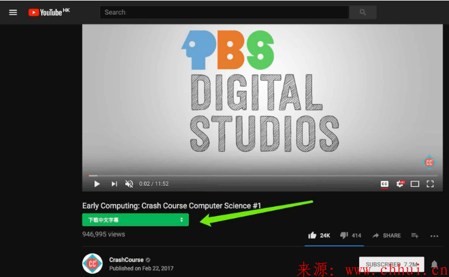Click the Search input field

(224, 13)
